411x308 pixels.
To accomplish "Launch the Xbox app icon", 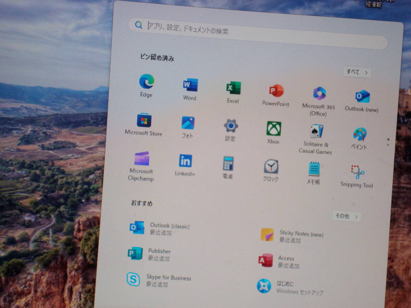I will tap(274, 129).
